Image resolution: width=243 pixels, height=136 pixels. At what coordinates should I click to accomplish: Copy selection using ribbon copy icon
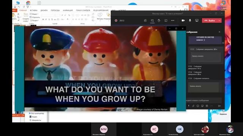tap(19, 17)
